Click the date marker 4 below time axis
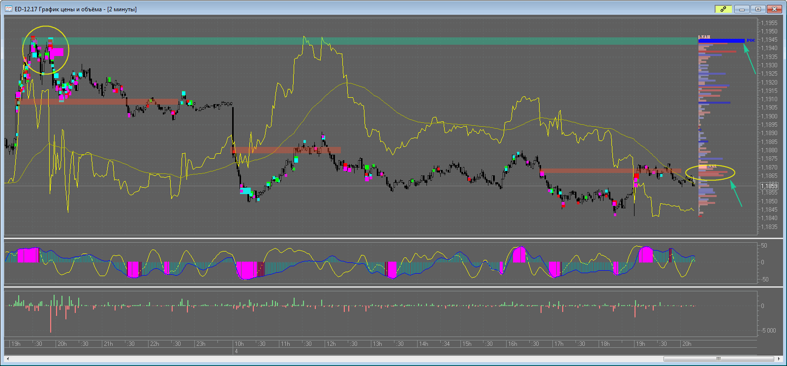 point(236,351)
